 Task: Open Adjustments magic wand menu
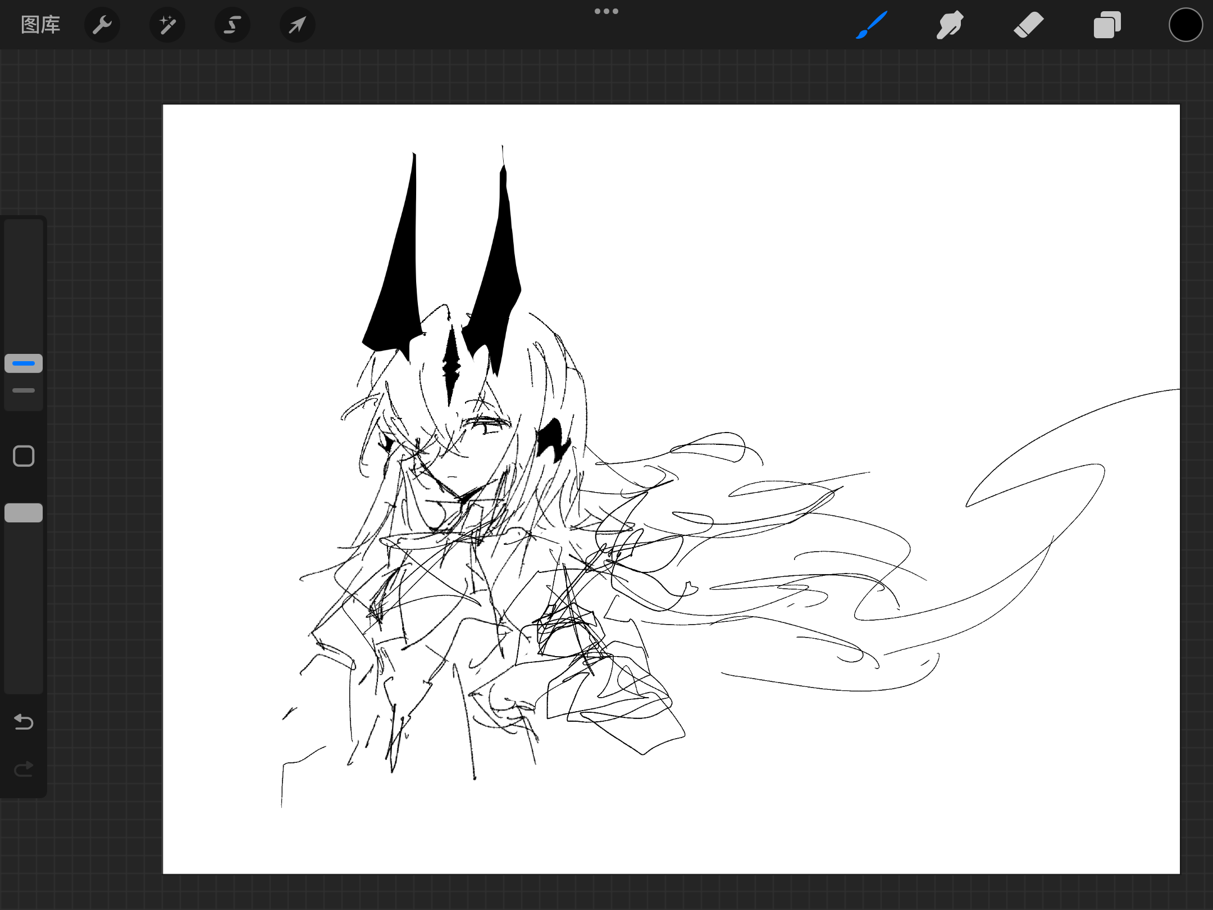tap(167, 25)
